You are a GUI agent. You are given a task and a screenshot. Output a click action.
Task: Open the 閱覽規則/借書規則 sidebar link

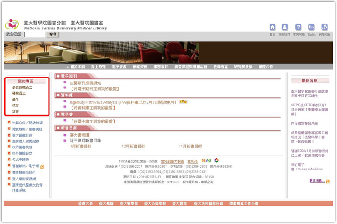click(27, 129)
